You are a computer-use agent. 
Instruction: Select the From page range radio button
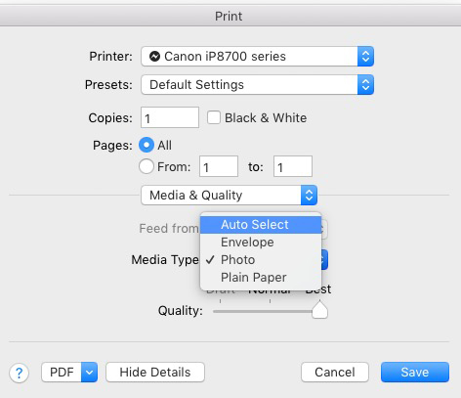[147, 166]
